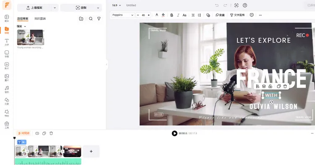Image resolution: width=315 pixels, height=165 pixels.
Task: Set text alignment
Action: [193, 15]
